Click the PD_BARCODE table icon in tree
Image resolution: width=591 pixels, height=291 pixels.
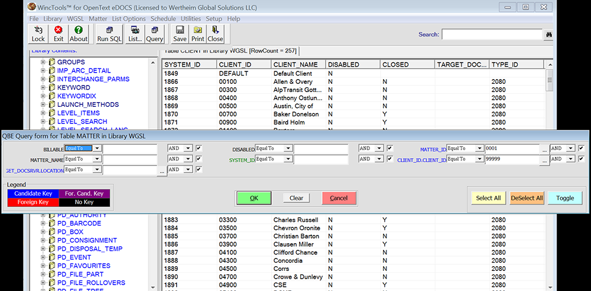click(52, 224)
